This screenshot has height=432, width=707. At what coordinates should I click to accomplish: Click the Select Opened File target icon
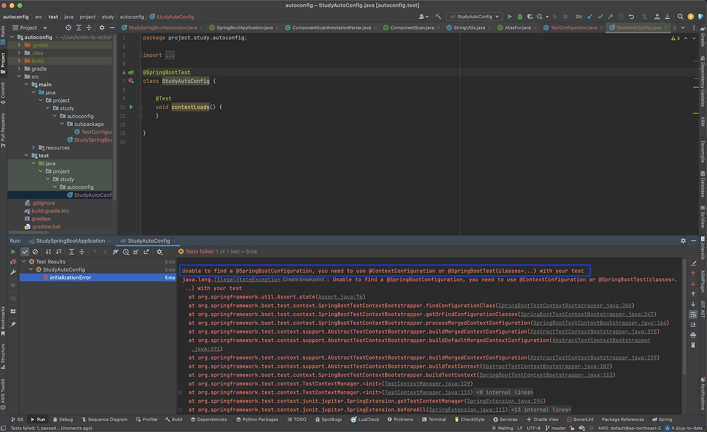(x=68, y=28)
